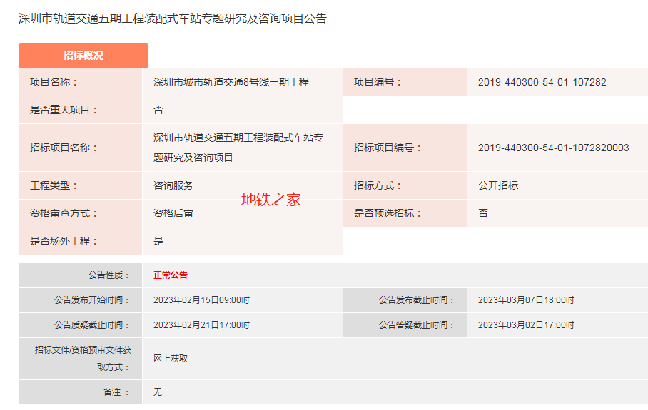Select the 咨询服务 project type value
Screen dimensions: 648x410
(x=173, y=185)
